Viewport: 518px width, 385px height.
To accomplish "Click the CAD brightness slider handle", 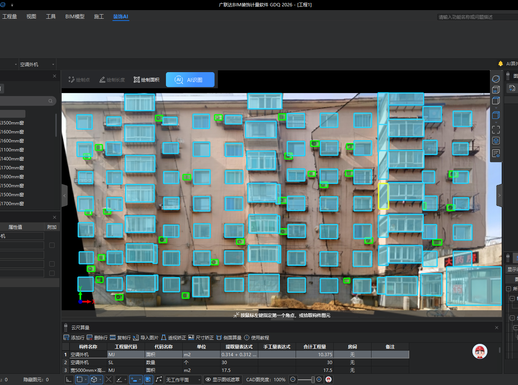I will 313,379.
